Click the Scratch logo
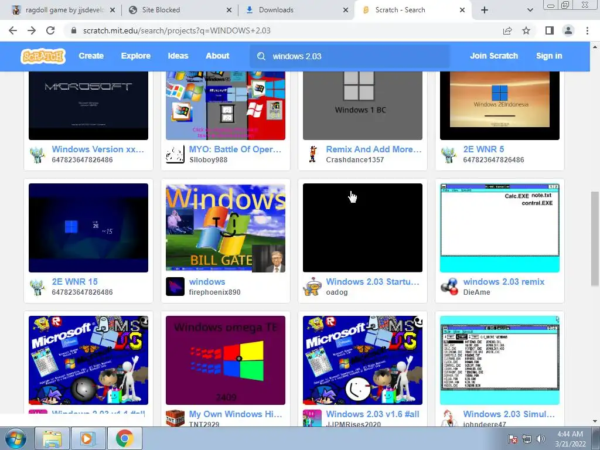 (x=43, y=56)
